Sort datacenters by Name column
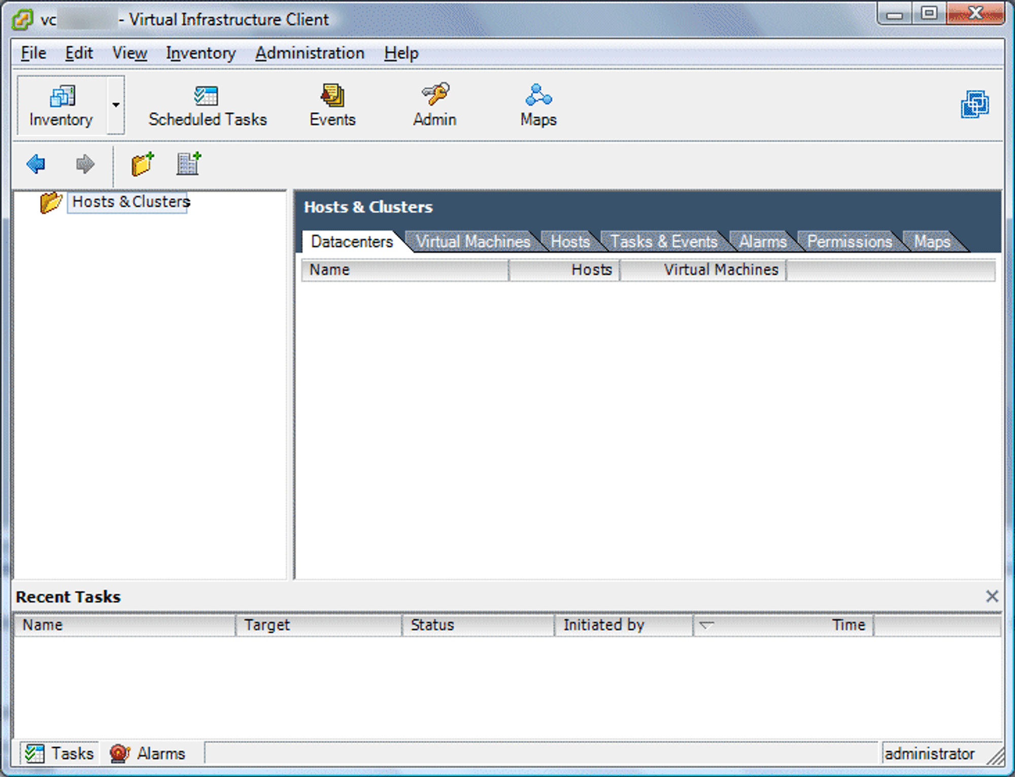This screenshot has height=777, width=1015. (405, 270)
